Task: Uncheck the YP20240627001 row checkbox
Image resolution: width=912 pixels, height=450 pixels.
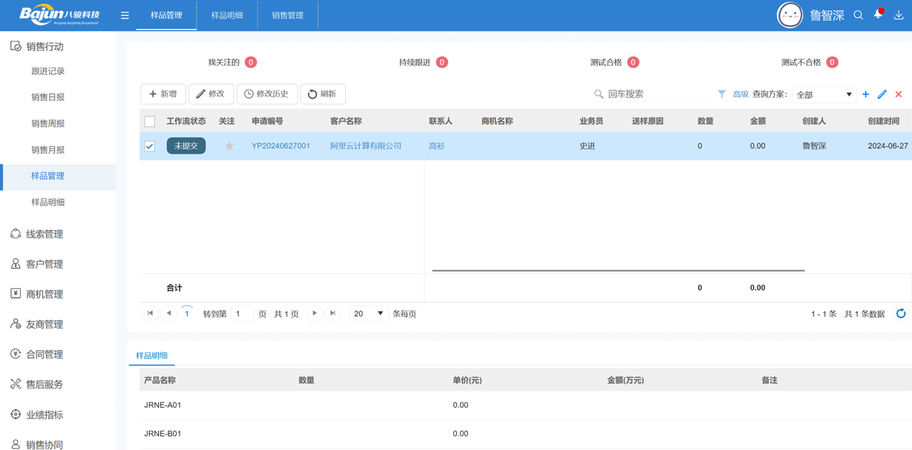Action: (150, 145)
